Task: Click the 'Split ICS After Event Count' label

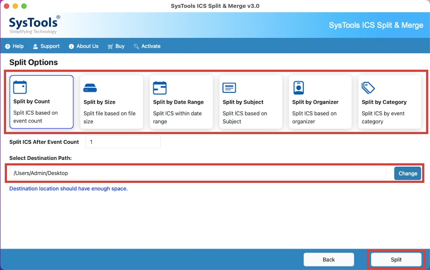Action: click(x=44, y=142)
